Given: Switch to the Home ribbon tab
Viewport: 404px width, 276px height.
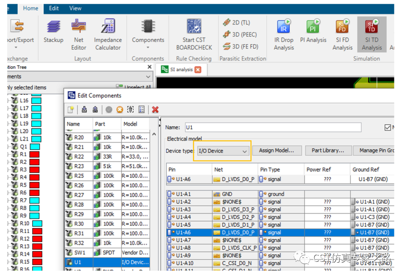Looking at the screenshot, I should pos(30,8).
